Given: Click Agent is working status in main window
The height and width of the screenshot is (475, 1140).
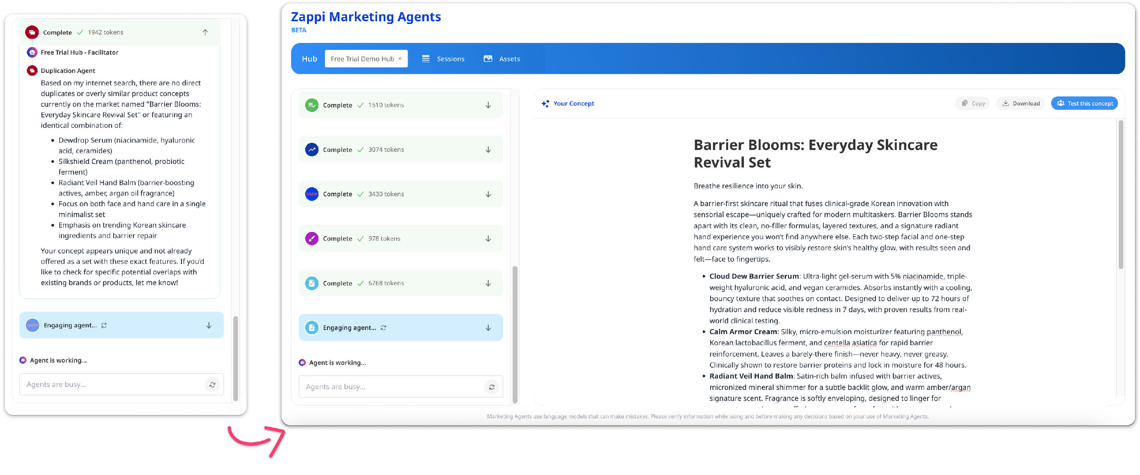Looking at the screenshot, I should coord(337,363).
